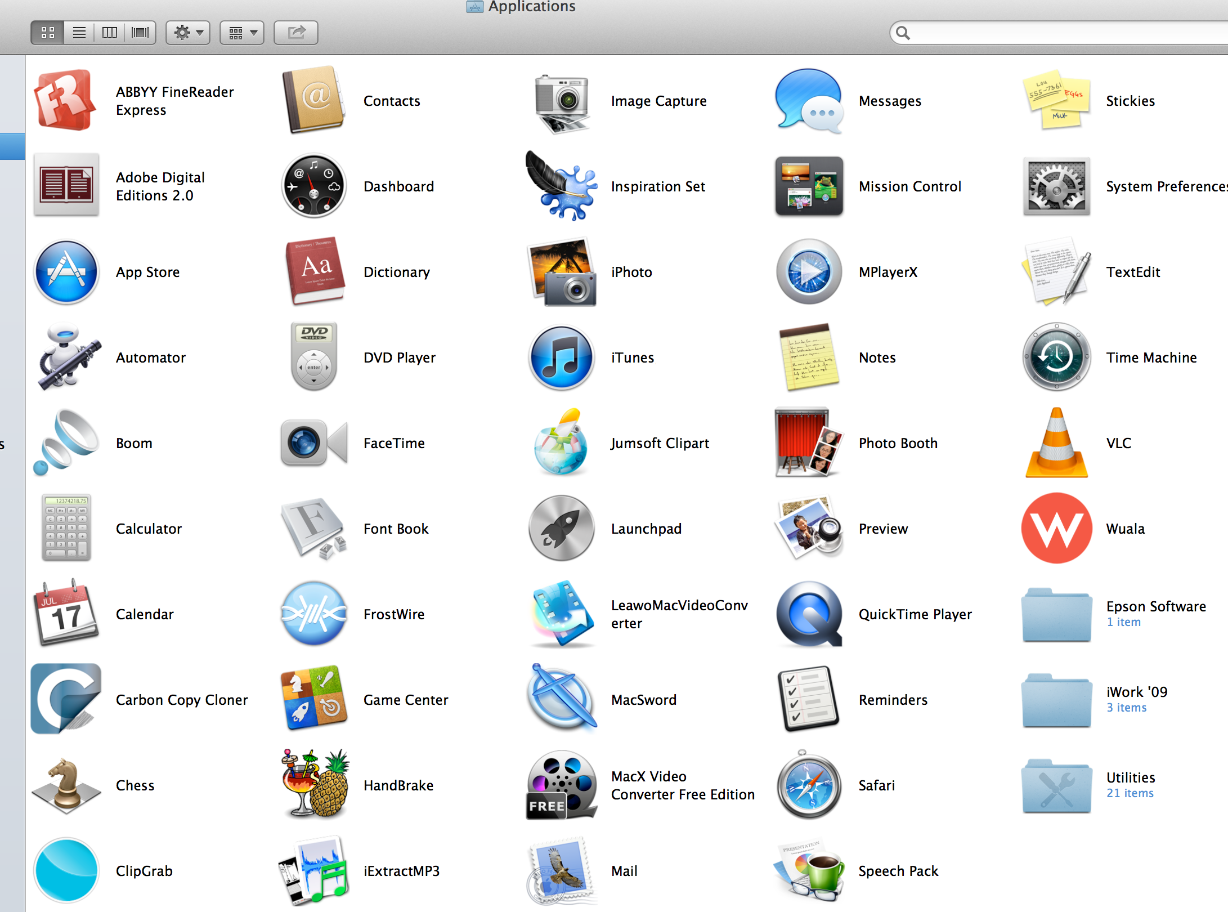
Task: Select the ClipGrab blue sphere icon
Action: (x=66, y=870)
